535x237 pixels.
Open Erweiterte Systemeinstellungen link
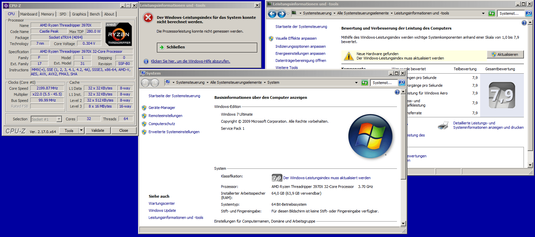(174, 132)
